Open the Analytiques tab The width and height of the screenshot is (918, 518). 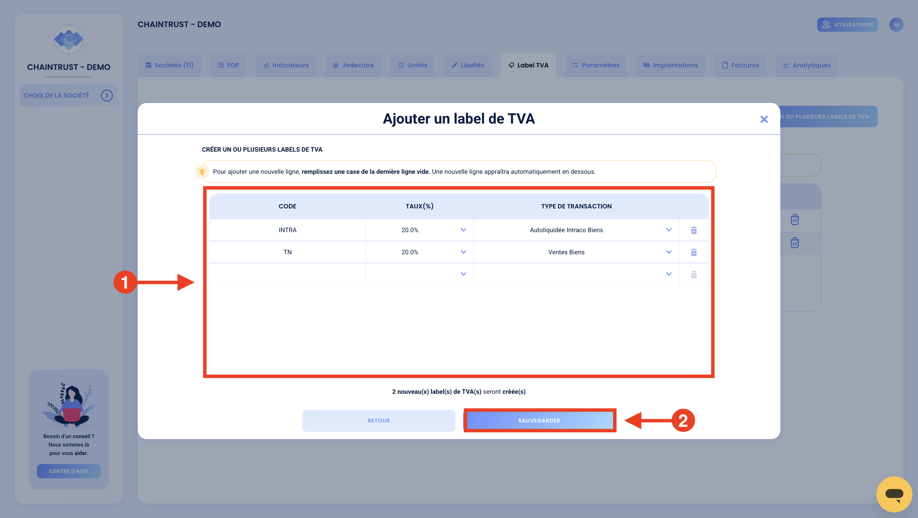pos(807,65)
